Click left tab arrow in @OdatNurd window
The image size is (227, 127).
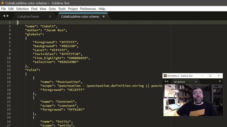pos(165,81)
